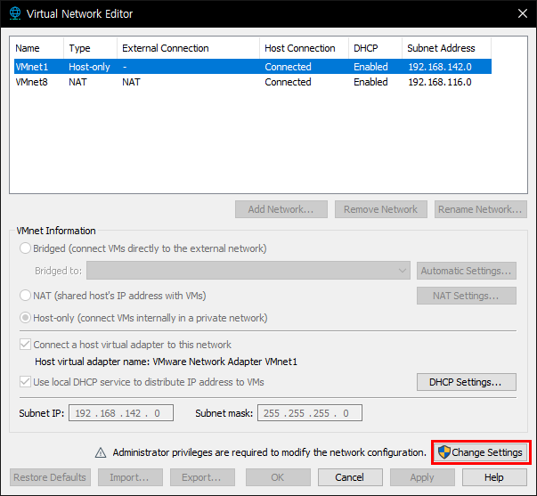Image resolution: width=537 pixels, height=496 pixels.
Task: Click the External Connection column header
Action: point(189,48)
